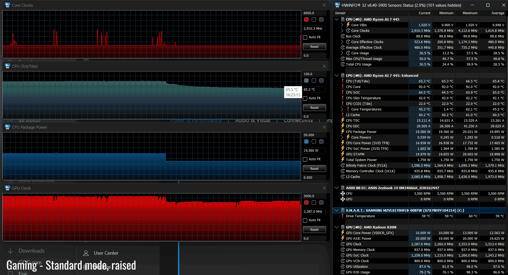Screen dimensions: 508x275
Task: Enable Auto Fit in CPU (Tctl/Tdie) graph
Action: pos(305,98)
